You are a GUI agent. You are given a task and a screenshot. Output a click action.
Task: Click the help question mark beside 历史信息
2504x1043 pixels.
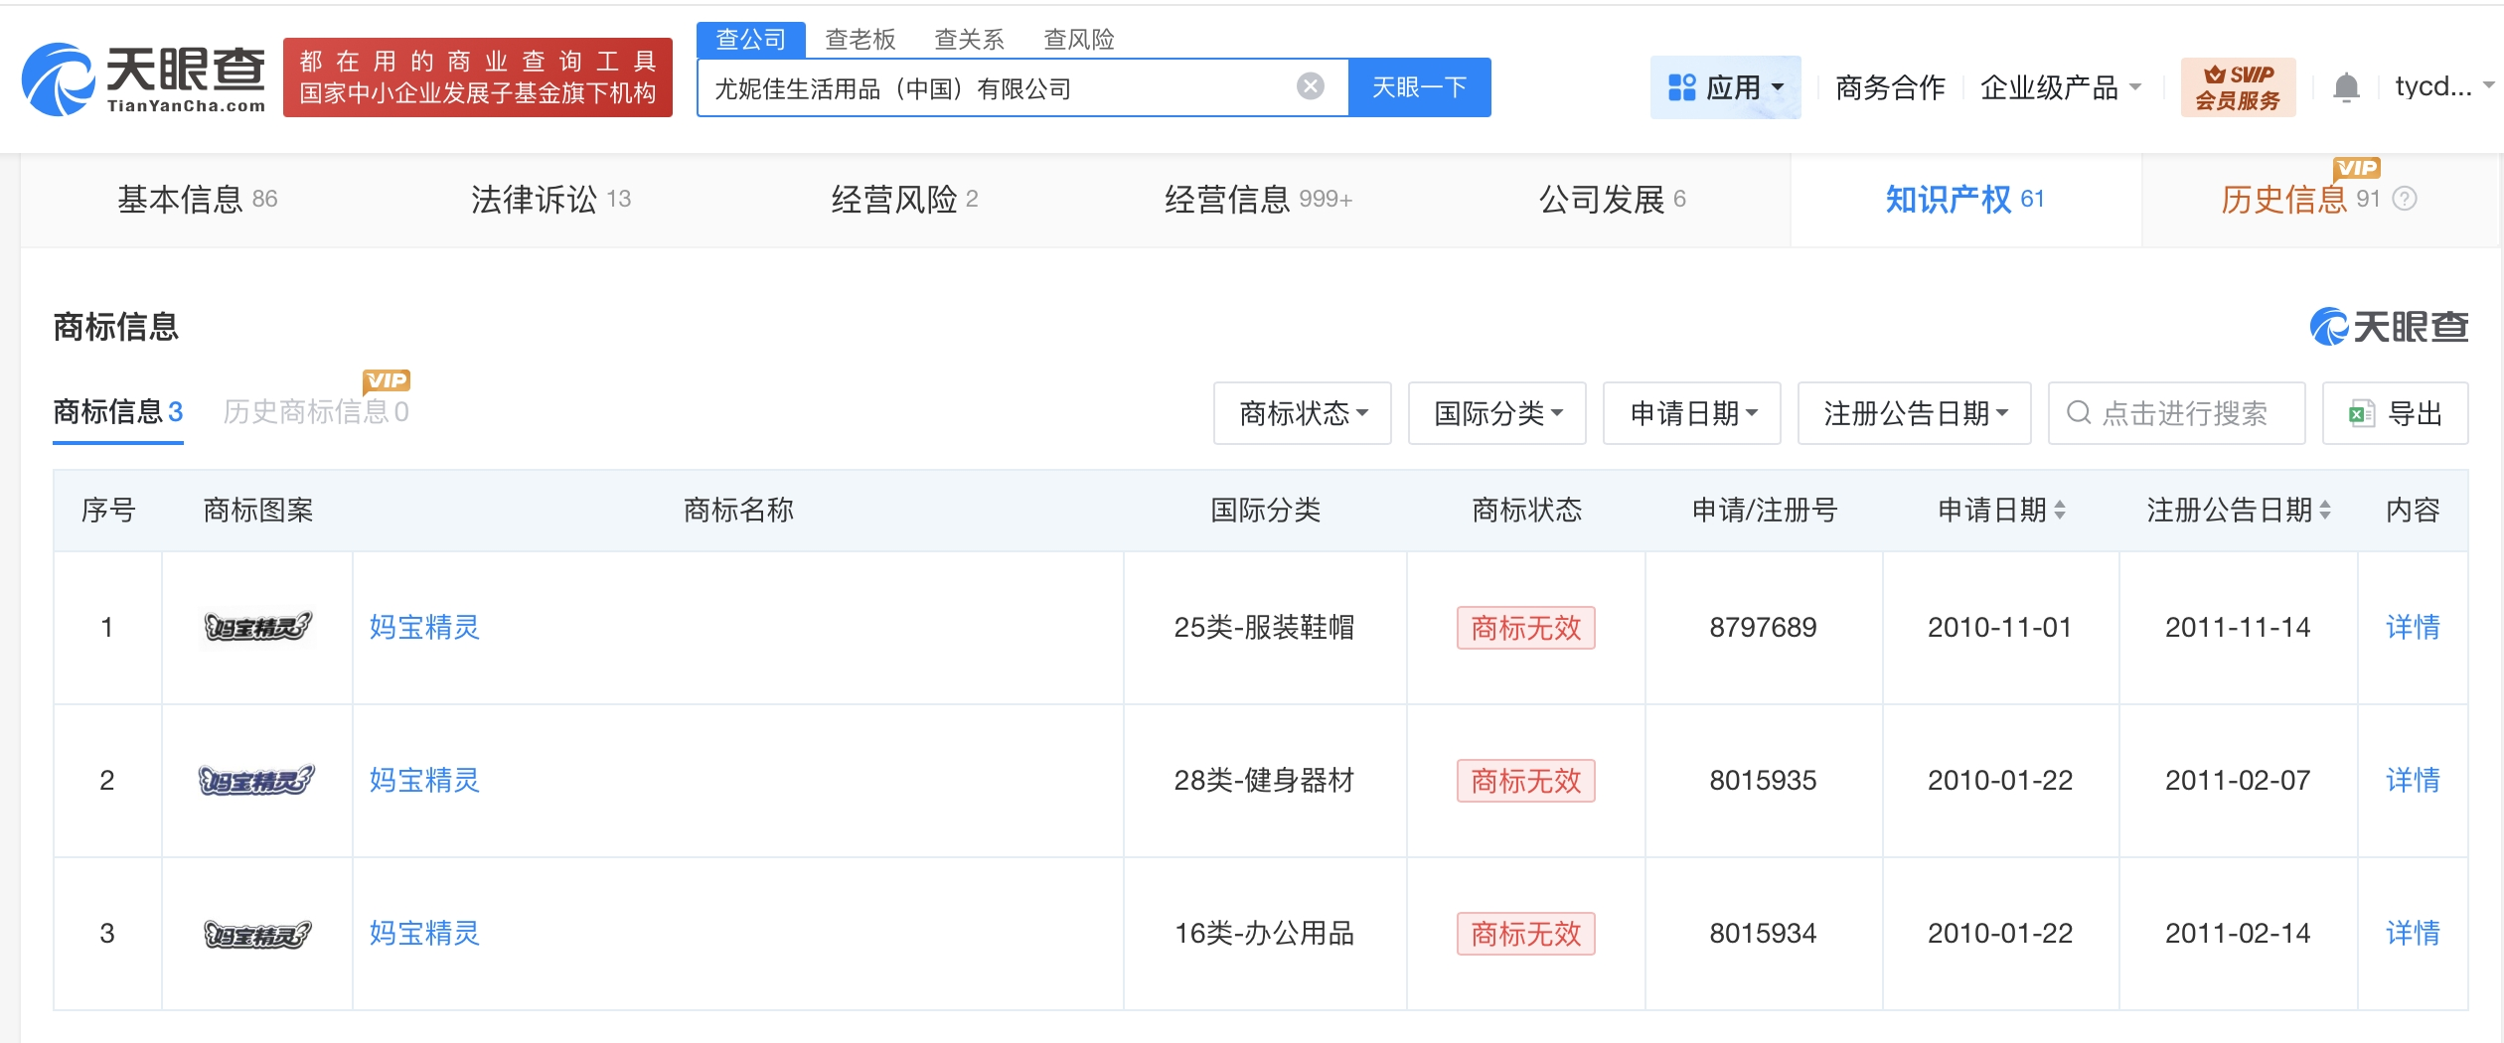(x=2405, y=200)
